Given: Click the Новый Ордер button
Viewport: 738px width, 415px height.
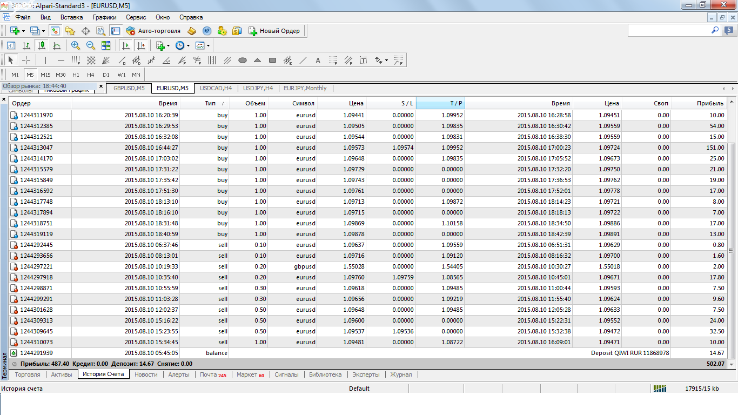Looking at the screenshot, I should [x=274, y=31].
